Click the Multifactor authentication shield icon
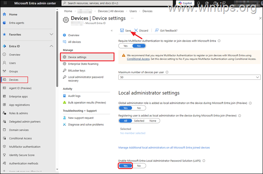Screen dimensions: 263x174 (5, 147)
